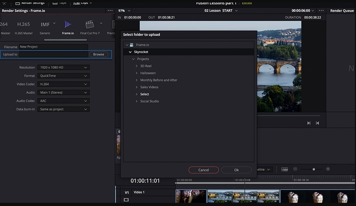Image resolution: width=356 pixels, height=206 pixels.
Task: Select the Prague bridge clip on timeline
Action: click(x=244, y=196)
